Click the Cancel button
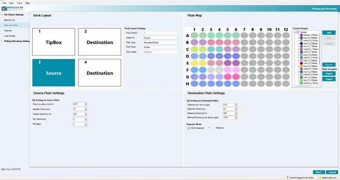 click(332, 172)
